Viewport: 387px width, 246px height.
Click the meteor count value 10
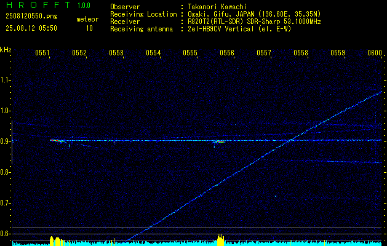[x=89, y=28]
